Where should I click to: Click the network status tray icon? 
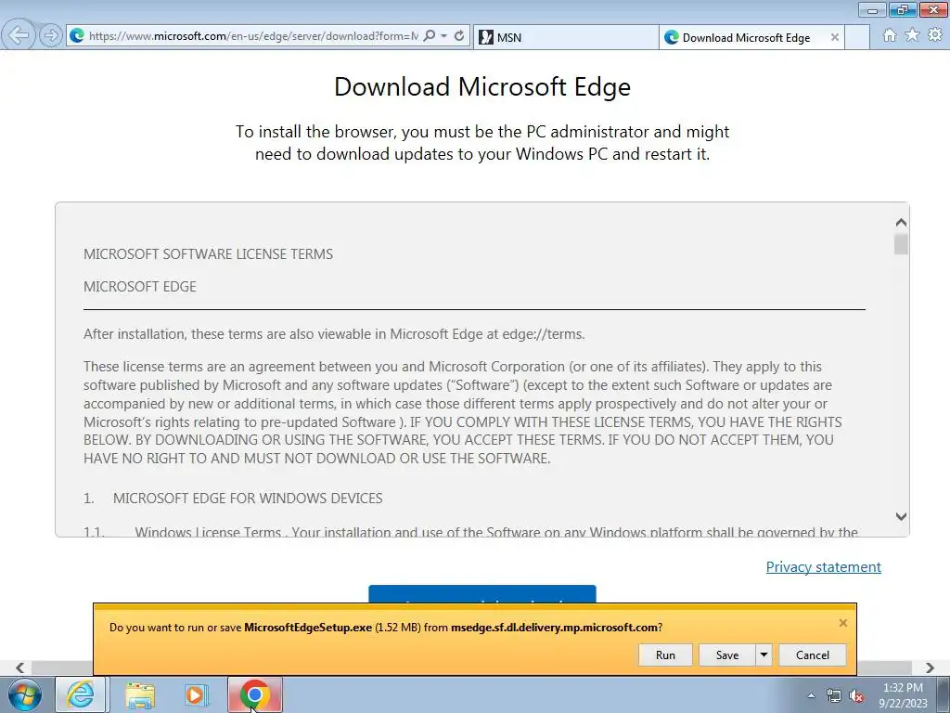click(834, 695)
